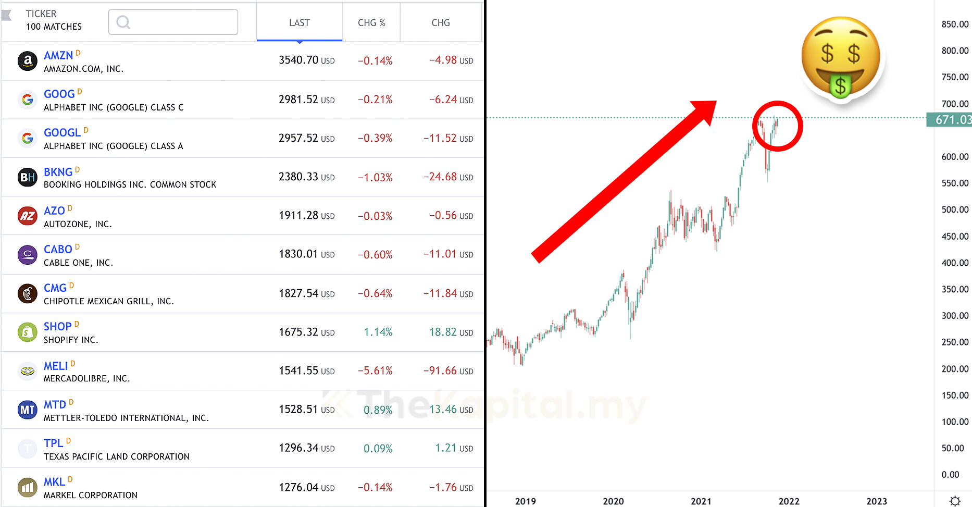Image resolution: width=972 pixels, height=507 pixels.
Task: Click the Amazon logo icon
Action: coord(28,61)
